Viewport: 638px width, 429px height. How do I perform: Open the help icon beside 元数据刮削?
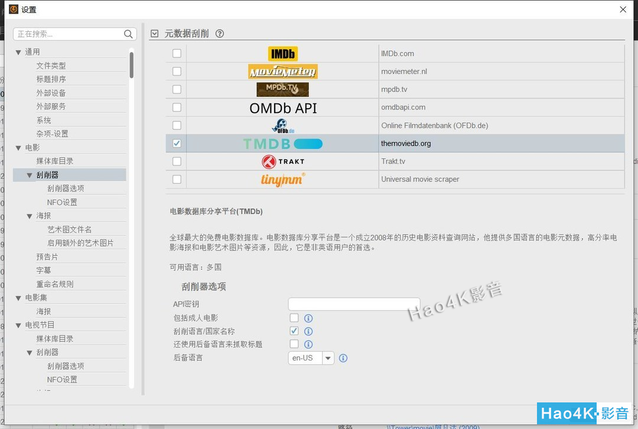point(220,34)
